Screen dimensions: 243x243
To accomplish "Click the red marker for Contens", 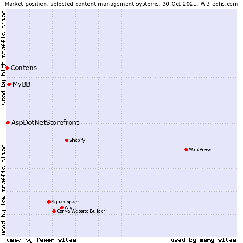I will coord(7,68).
